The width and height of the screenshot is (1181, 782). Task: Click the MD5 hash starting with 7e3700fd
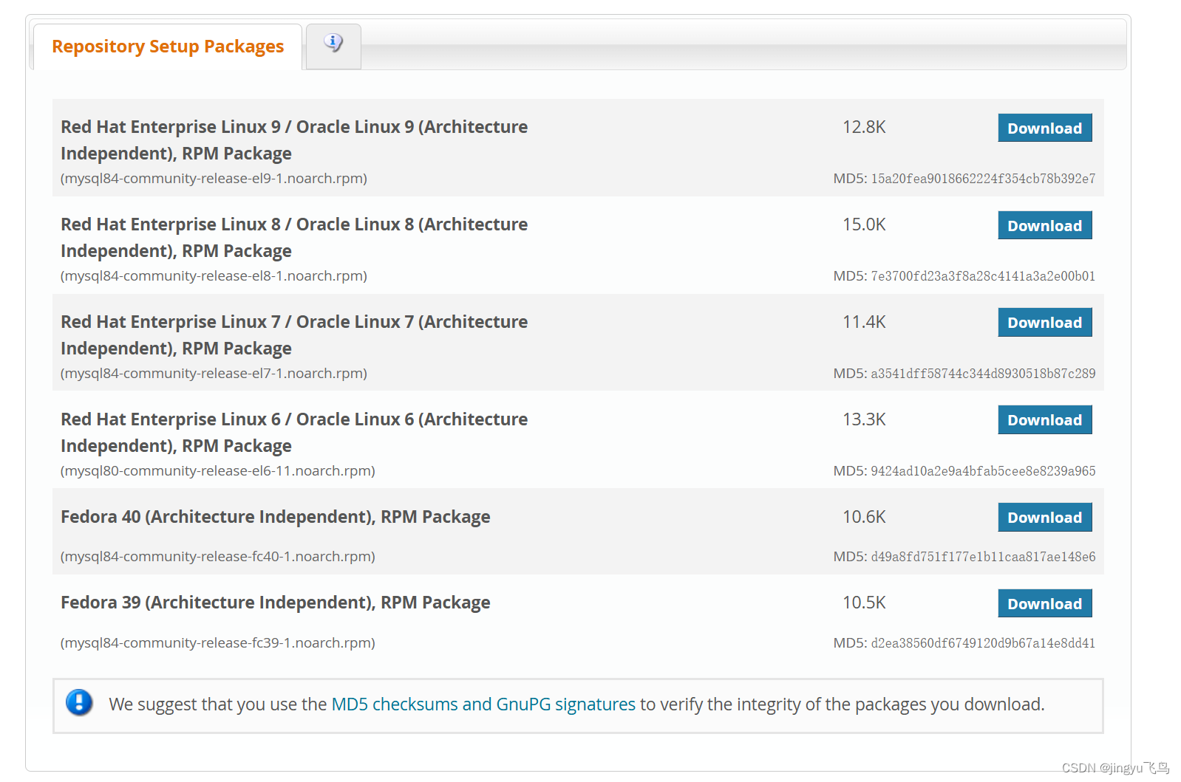pos(983,275)
